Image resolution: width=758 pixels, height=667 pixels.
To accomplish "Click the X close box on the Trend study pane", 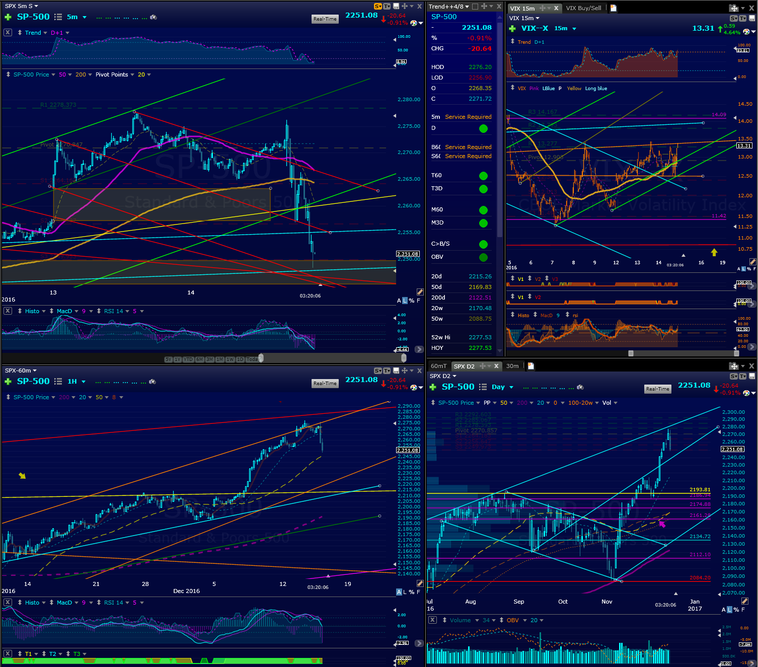I will (8, 32).
